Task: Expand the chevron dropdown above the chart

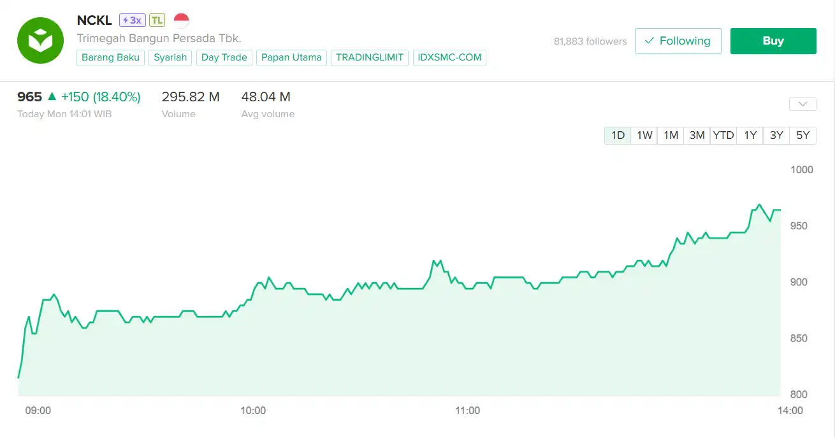Action: click(802, 104)
